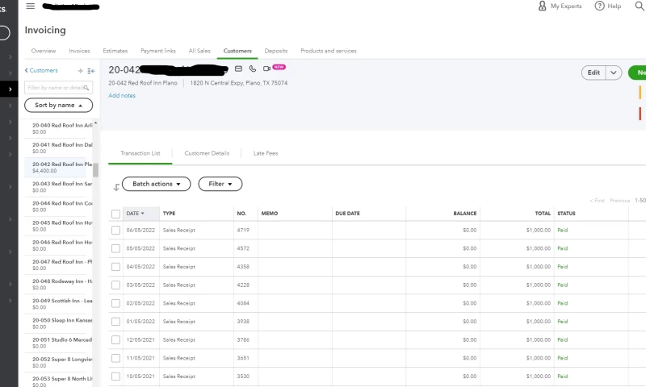Click the Edit button

coord(594,73)
